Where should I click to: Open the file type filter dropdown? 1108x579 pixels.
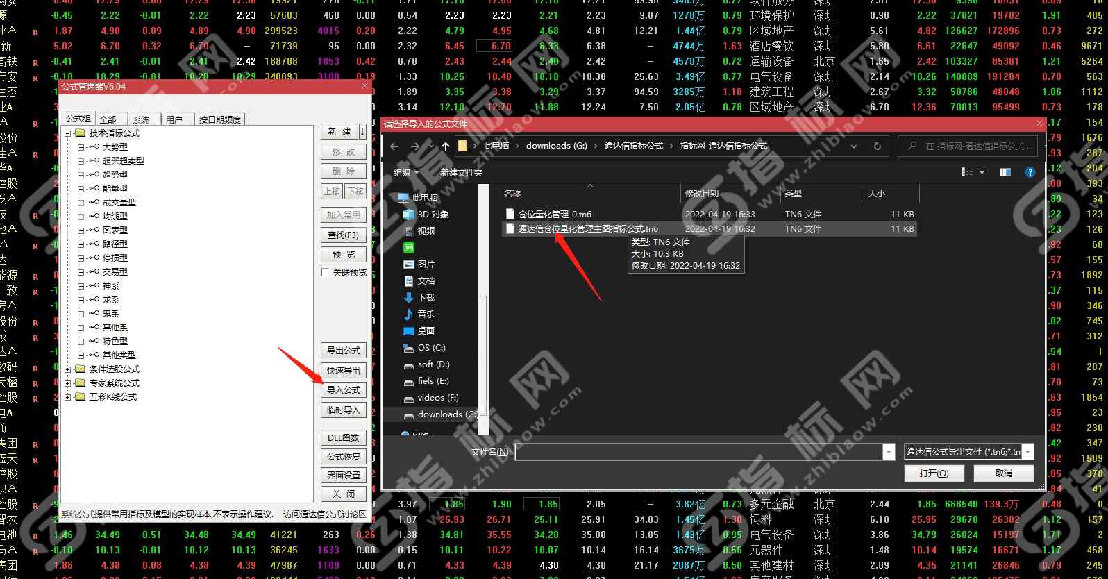(1028, 452)
